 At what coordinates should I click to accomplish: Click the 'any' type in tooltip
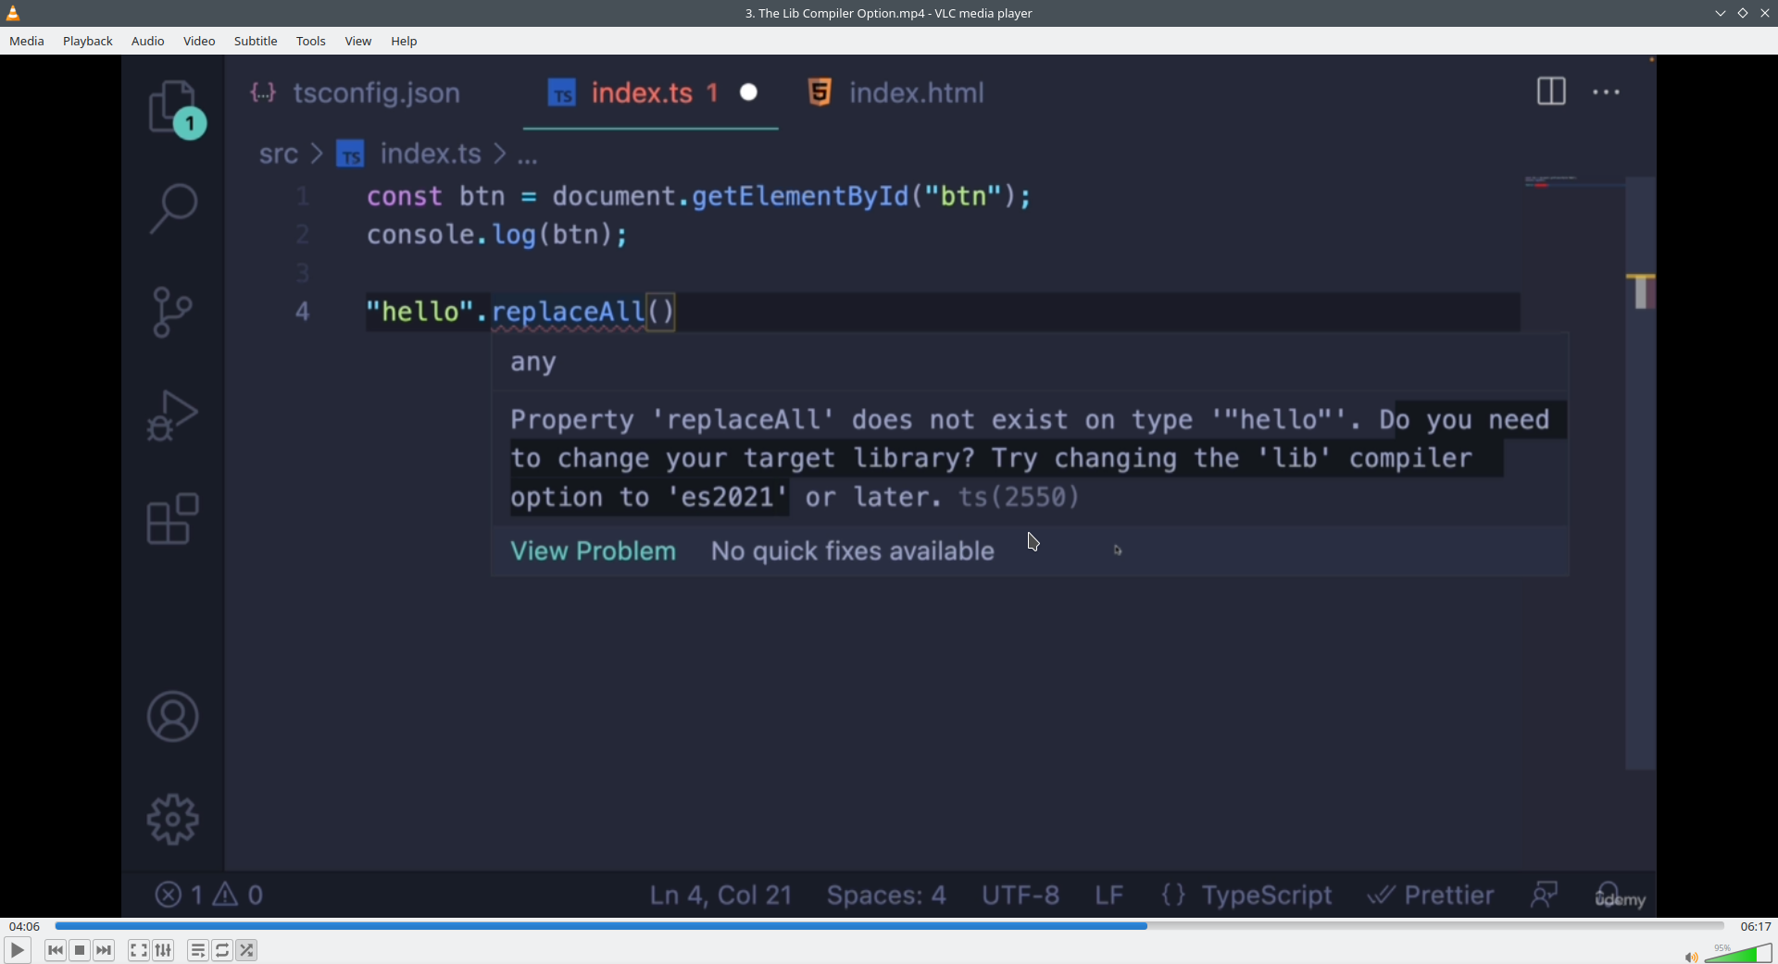click(533, 363)
